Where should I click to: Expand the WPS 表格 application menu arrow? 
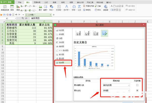(14, 2)
